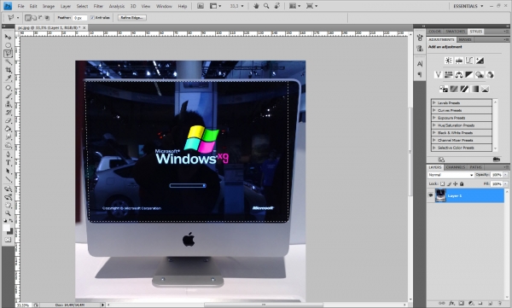
Task: Switch to the Paths tab
Action: (x=475, y=167)
